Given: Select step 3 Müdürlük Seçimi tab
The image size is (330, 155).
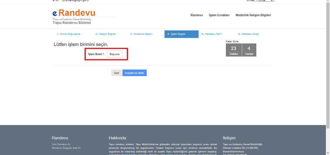Looking at the screenshot, I should (x=141, y=34).
